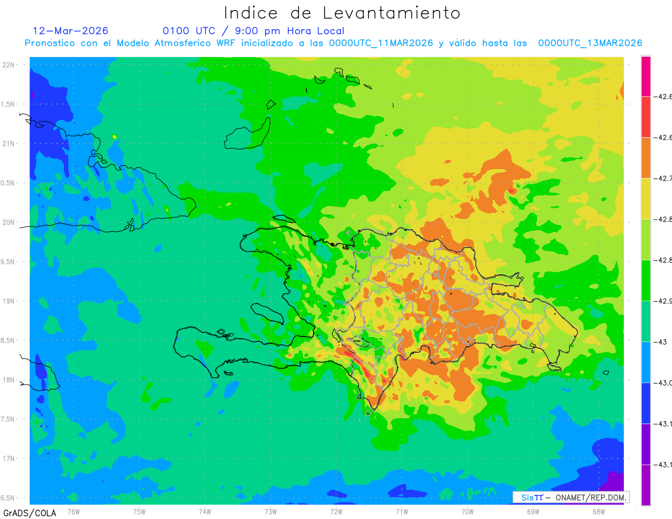Viewport: 672px width, 519px height.
Task: Click the '71W' longitude label
Action: point(402,511)
